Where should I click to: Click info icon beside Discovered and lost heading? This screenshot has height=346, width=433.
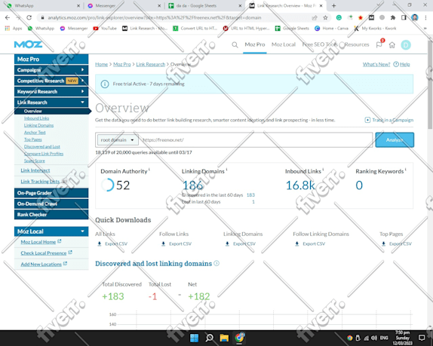pos(216,263)
